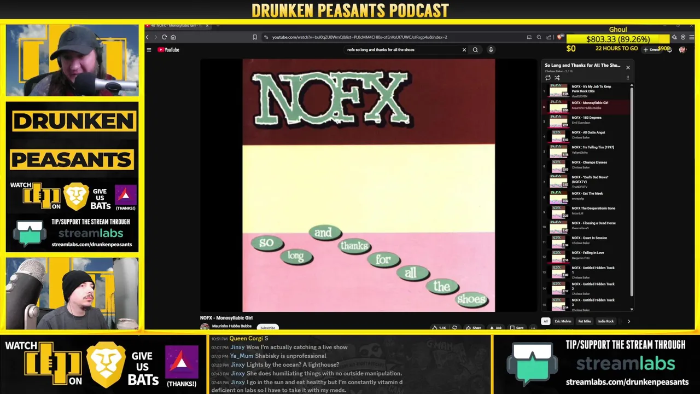Screen dimensions: 700x394
Task: Reload the page in the browser
Action: (164, 37)
